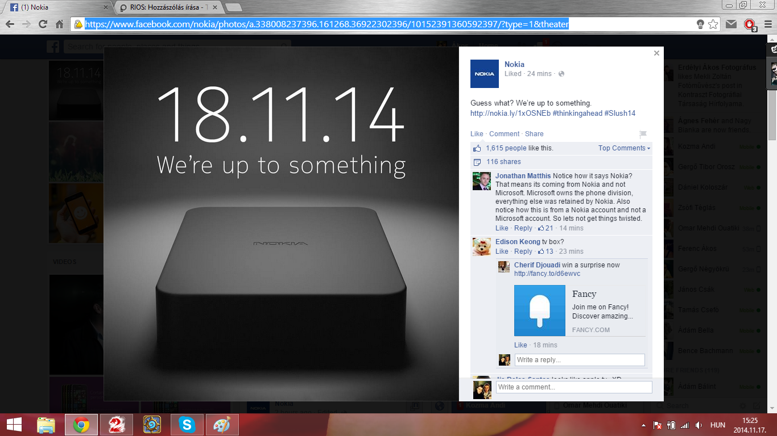Open a new tab with the new-tab button
The height and width of the screenshot is (436, 777).
pos(233,7)
